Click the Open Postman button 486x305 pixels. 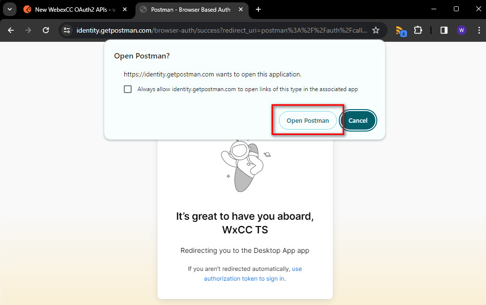click(x=308, y=120)
